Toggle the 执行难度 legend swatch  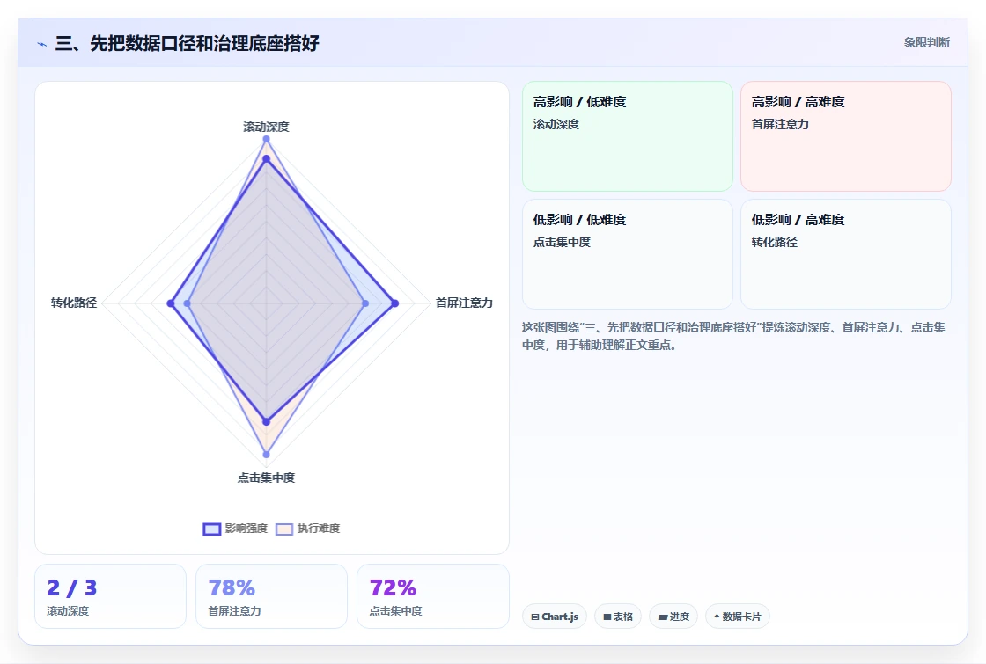[x=284, y=529]
